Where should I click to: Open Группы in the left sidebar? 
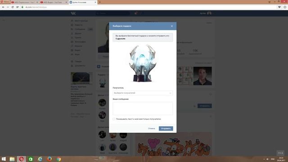pyautogui.click(x=76, y=38)
